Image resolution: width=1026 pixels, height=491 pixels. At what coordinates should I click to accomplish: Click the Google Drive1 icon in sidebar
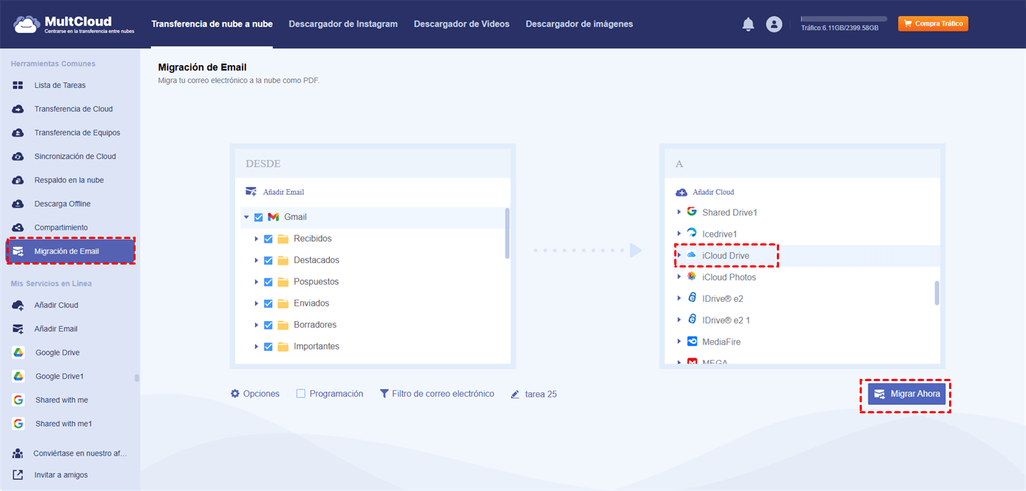pos(18,376)
